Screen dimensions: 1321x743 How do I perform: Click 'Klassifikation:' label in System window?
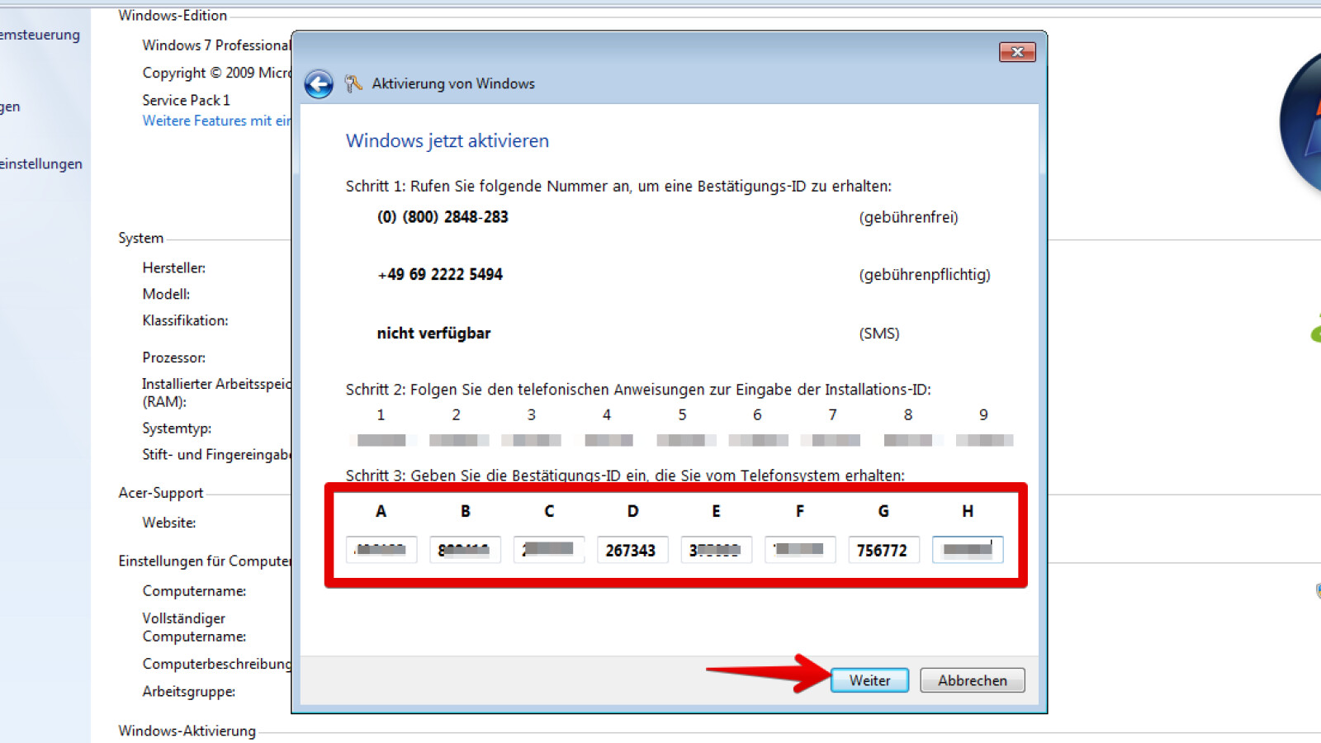coord(185,320)
